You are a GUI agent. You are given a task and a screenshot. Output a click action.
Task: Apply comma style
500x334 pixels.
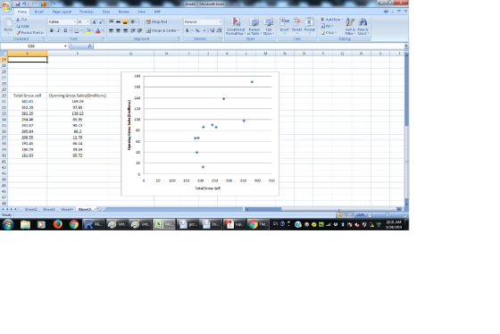(x=204, y=30)
